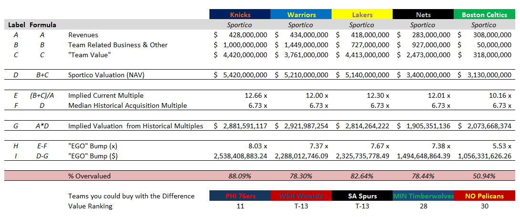Image resolution: width=520 pixels, height=217 pixels.
Task: Click the 7.67 x EGO bump cell
Action: pos(379,146)
